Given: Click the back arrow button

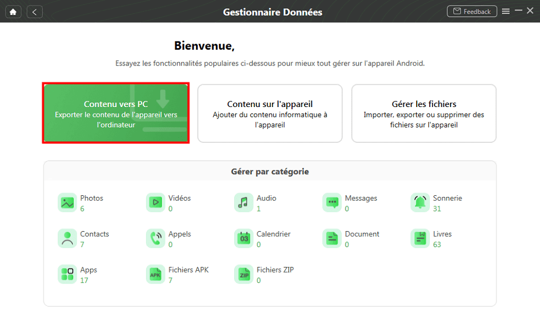Looking at the screenshot, I should click(x=34, y=12).
